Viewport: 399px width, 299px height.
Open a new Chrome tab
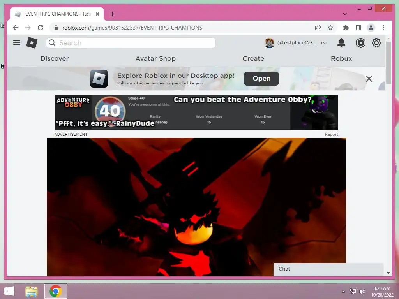pyautogui.click(x=112, y=14)
